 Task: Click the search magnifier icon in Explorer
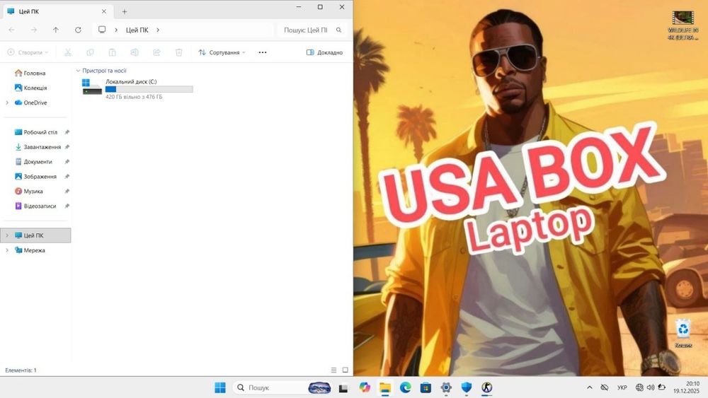coord(338,30)
